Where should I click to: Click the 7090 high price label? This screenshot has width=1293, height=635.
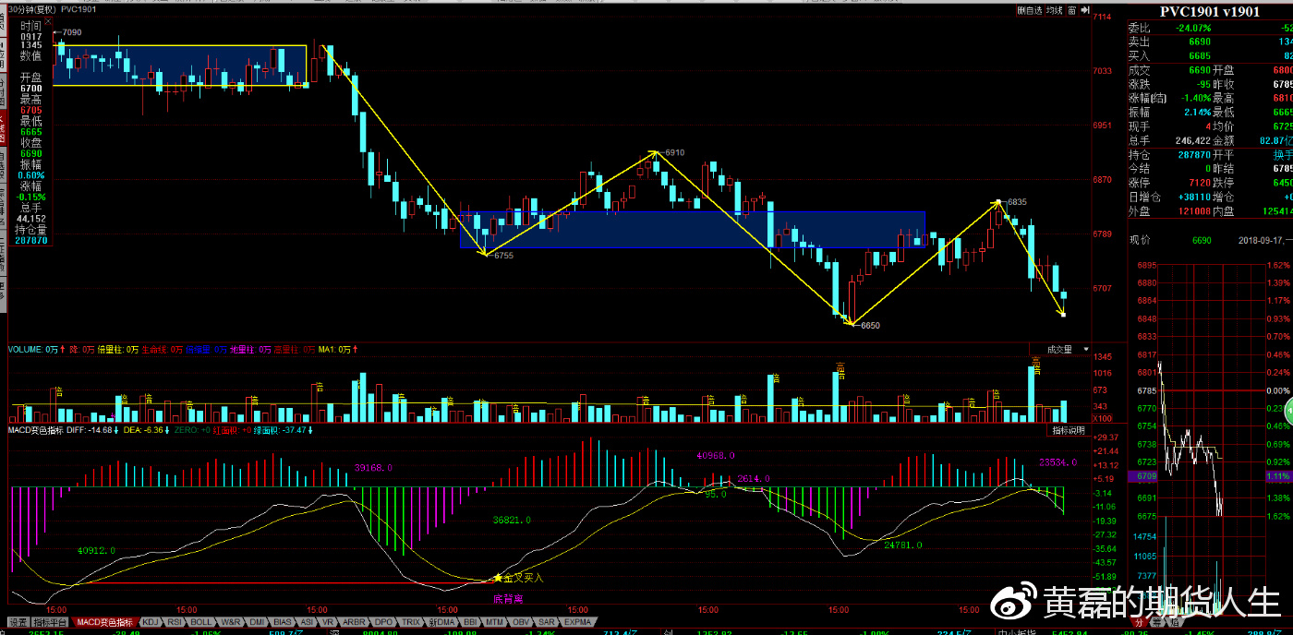tap(72, 32)
